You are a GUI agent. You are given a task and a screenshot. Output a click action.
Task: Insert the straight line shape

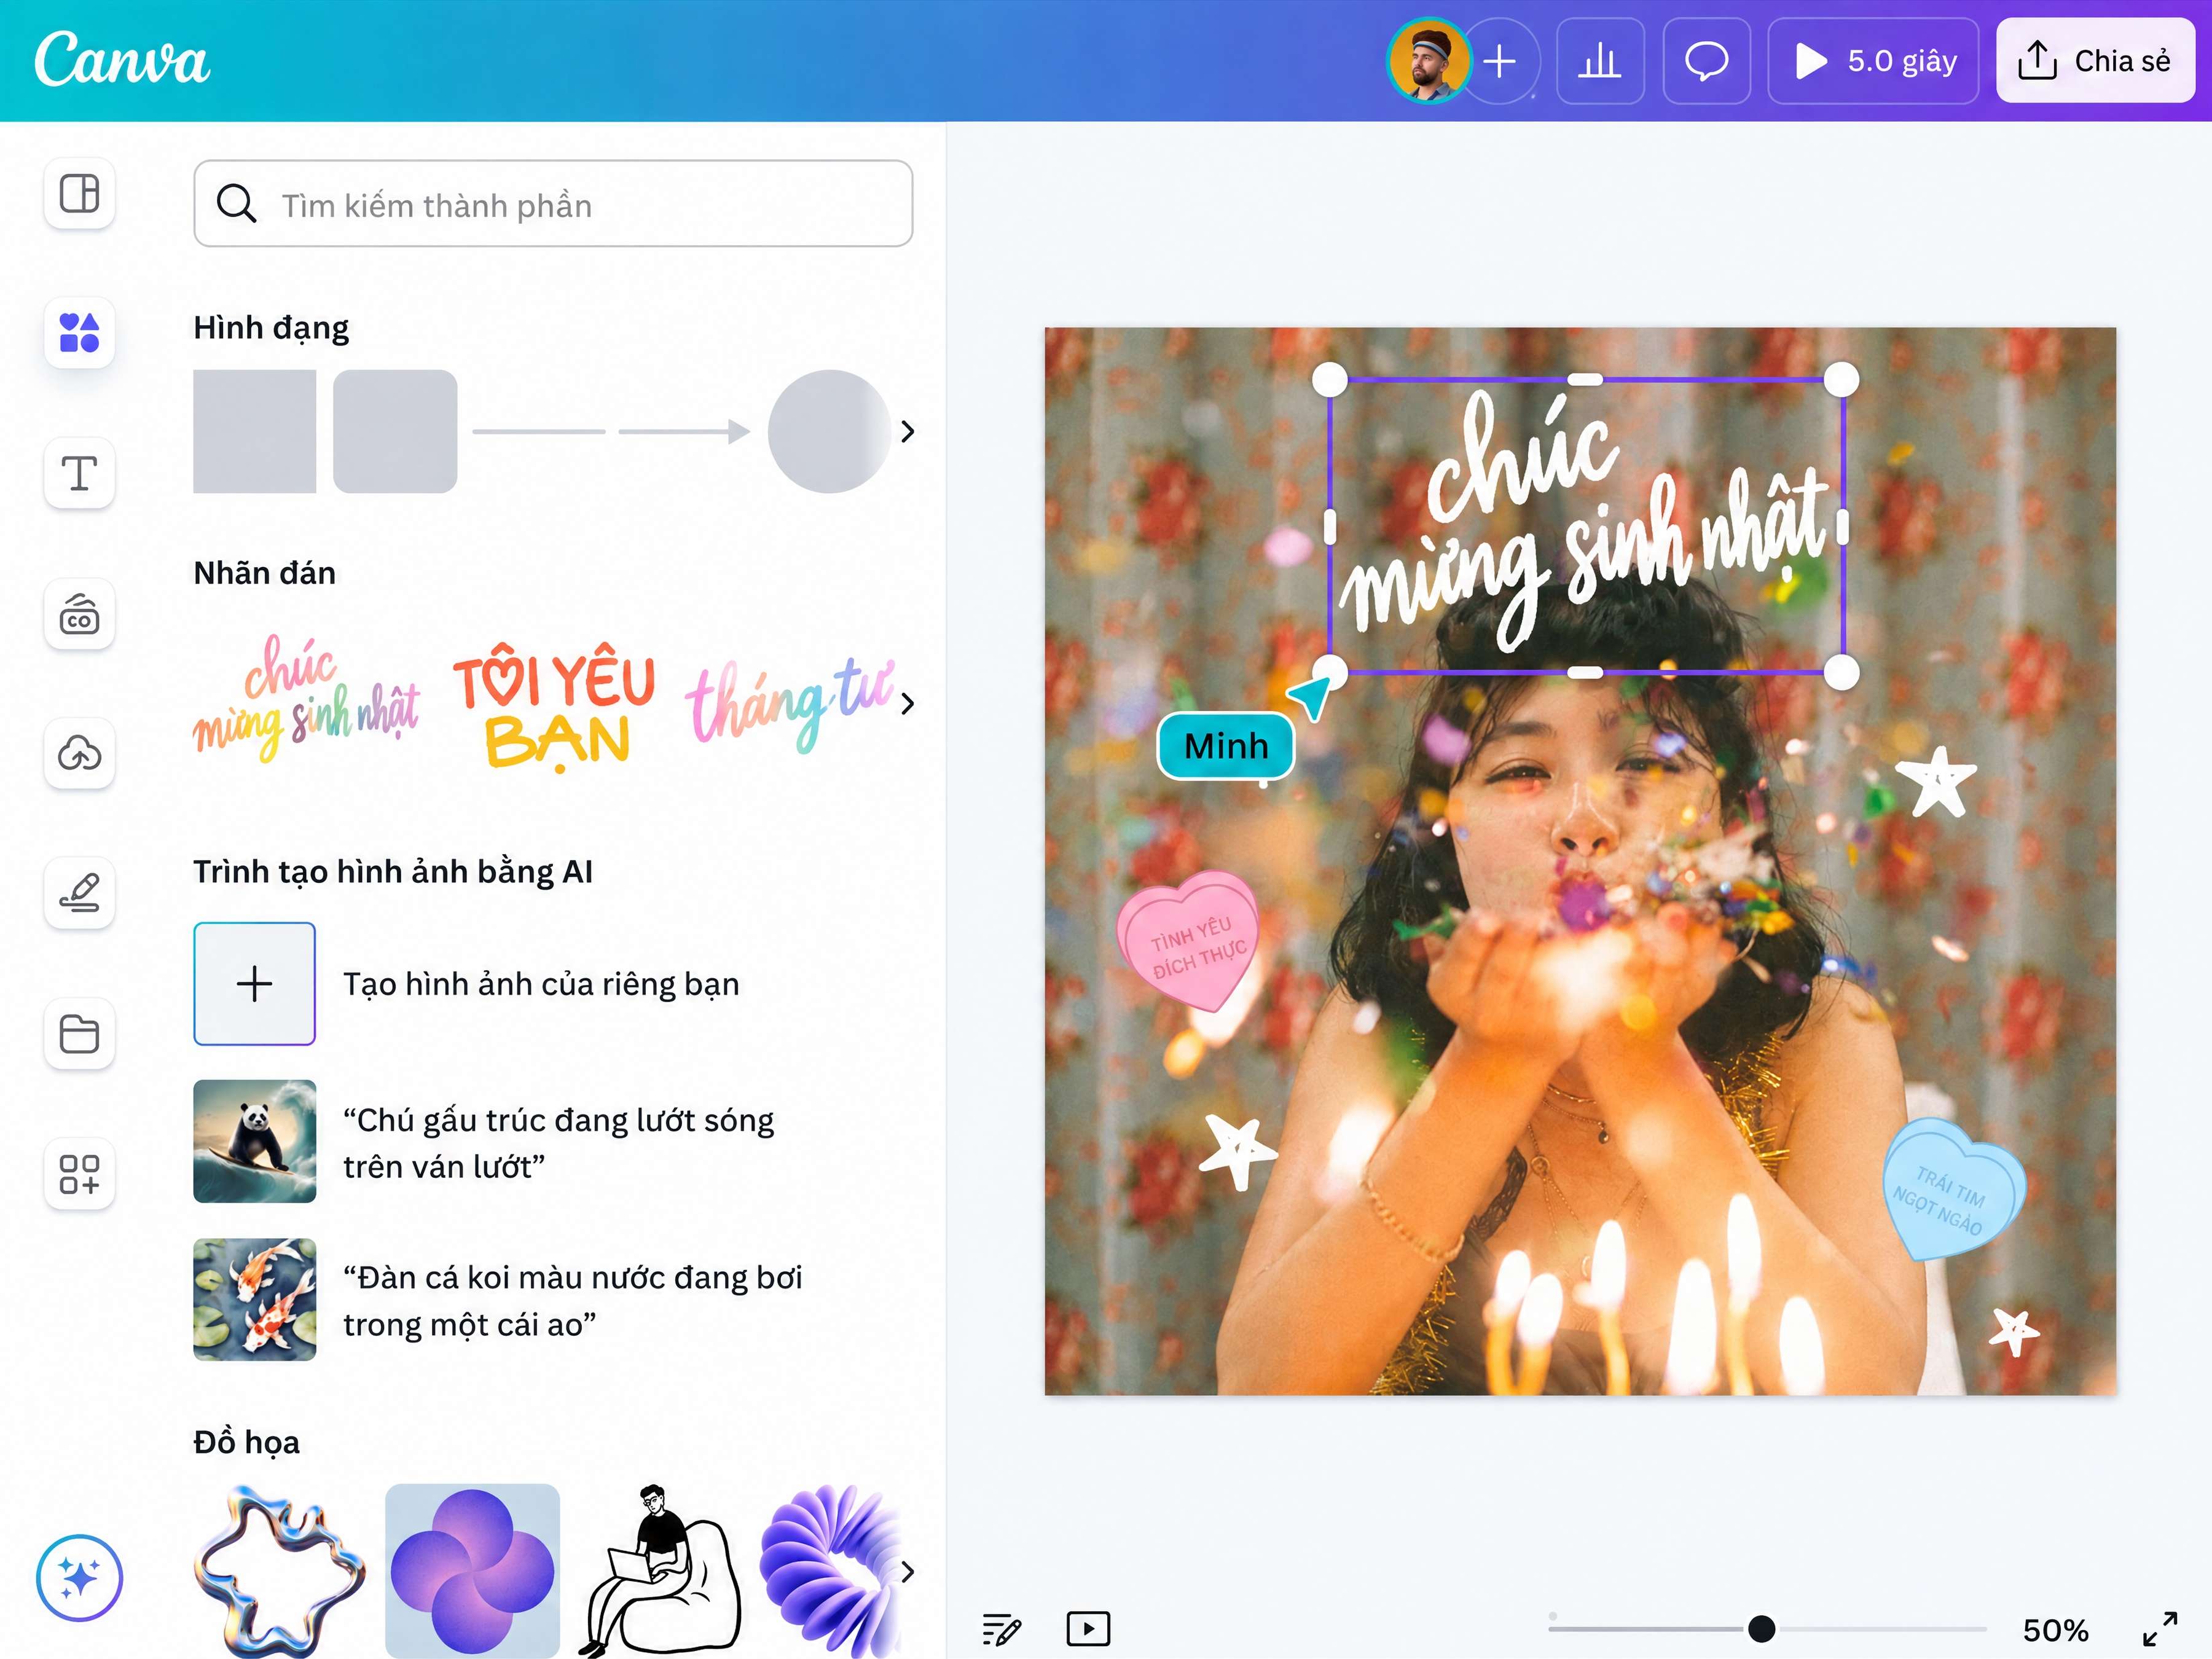538,432
